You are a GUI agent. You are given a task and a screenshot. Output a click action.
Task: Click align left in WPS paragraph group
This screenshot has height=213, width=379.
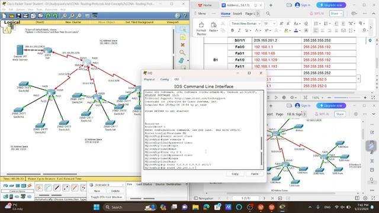coord(316,31)
